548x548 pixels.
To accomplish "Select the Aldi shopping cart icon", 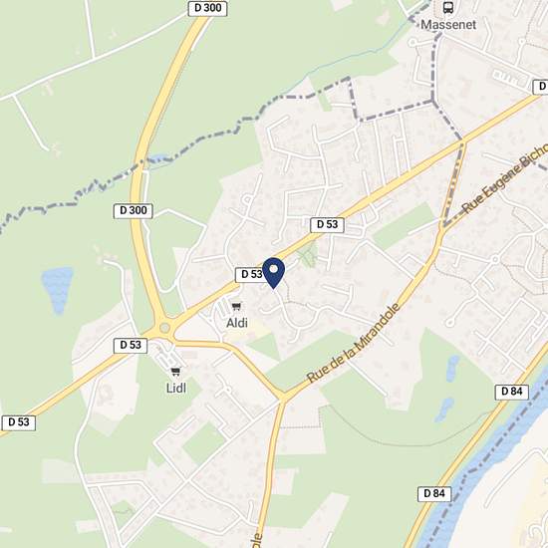I will point(236,307).
